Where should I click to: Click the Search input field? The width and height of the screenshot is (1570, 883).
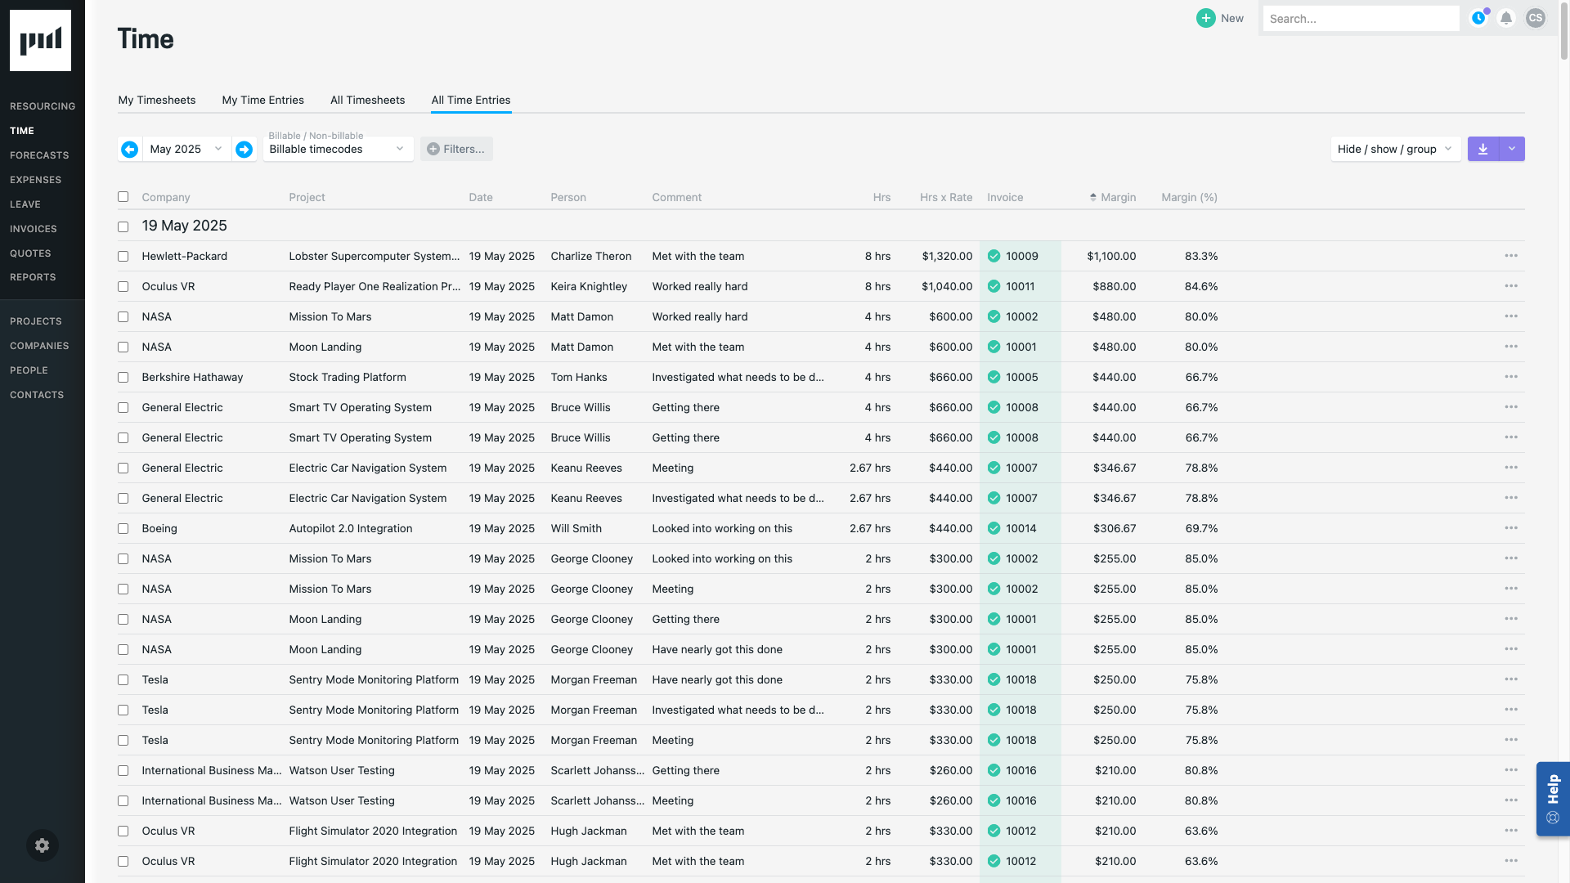[x=1361, y=18]
